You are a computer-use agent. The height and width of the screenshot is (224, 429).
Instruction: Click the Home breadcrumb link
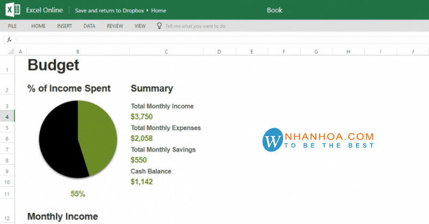coord(159,10)
